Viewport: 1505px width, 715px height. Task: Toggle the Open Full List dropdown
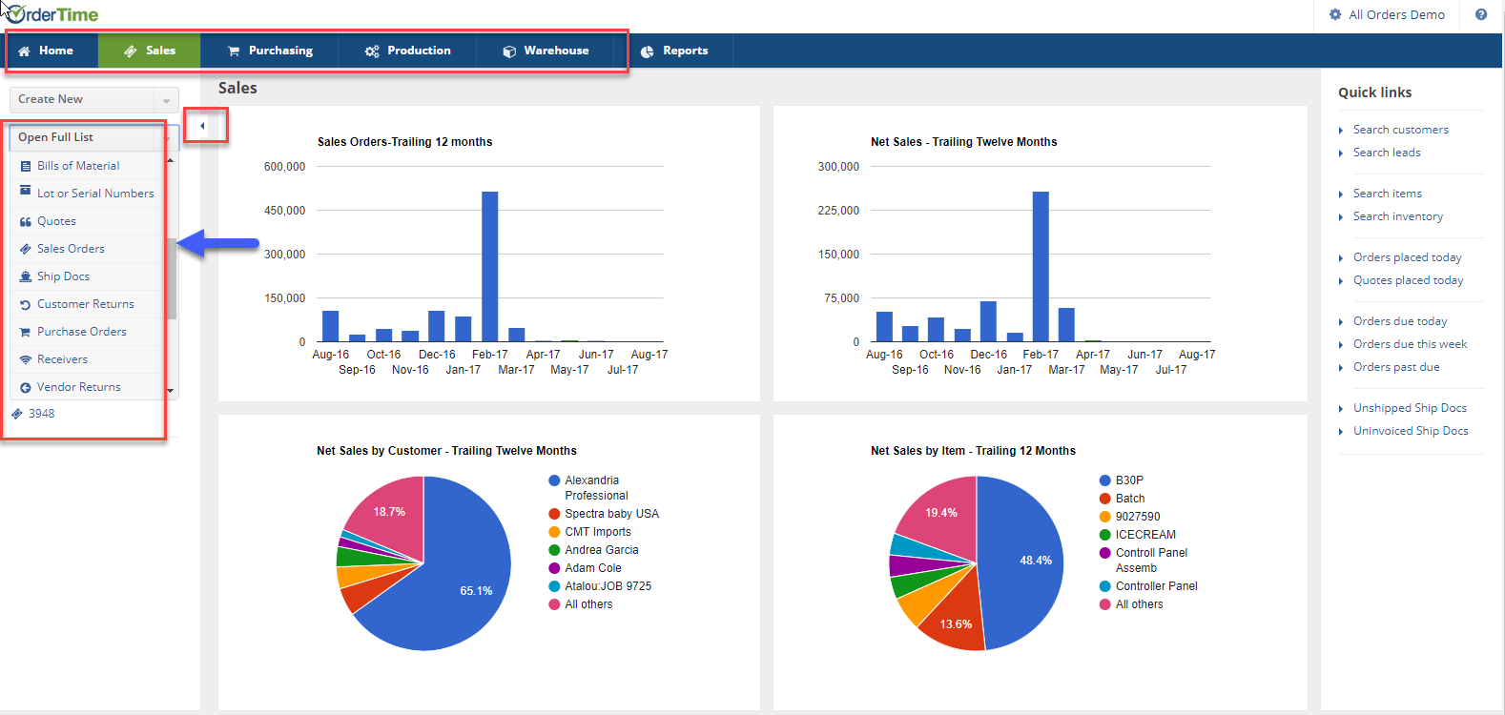(x=93, y=137)
